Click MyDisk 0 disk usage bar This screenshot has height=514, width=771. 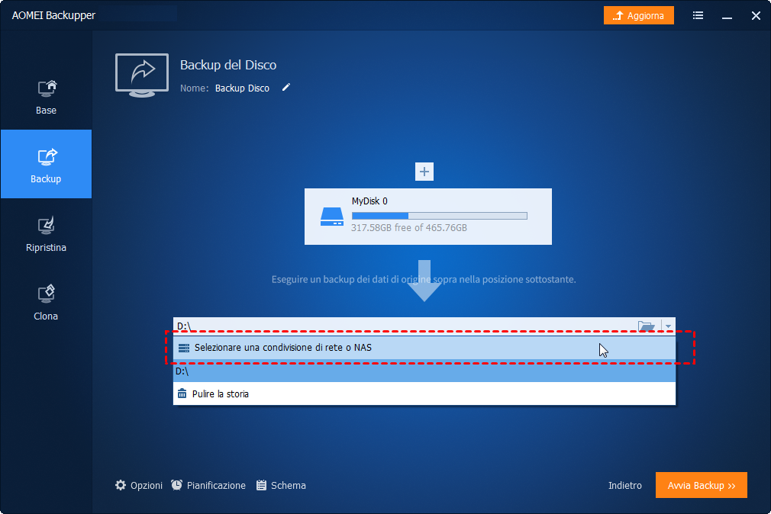(x=440, y=216)
